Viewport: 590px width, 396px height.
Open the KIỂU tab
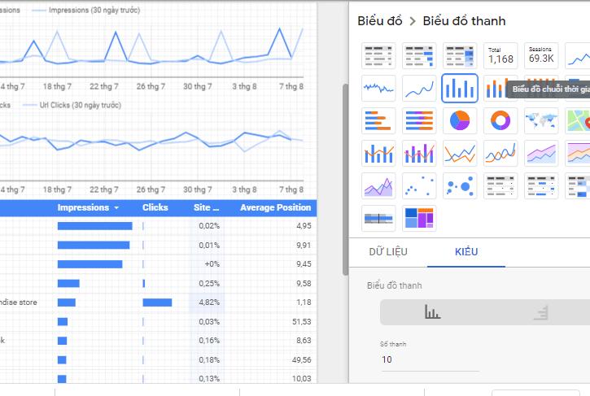click(x=466, y=251)
